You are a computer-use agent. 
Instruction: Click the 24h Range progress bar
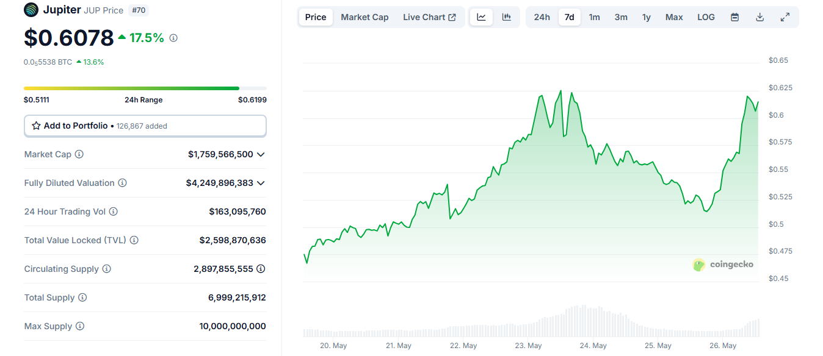145,88
